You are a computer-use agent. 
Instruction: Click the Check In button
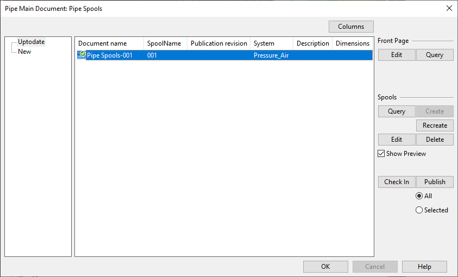click(x=397, y=182)
